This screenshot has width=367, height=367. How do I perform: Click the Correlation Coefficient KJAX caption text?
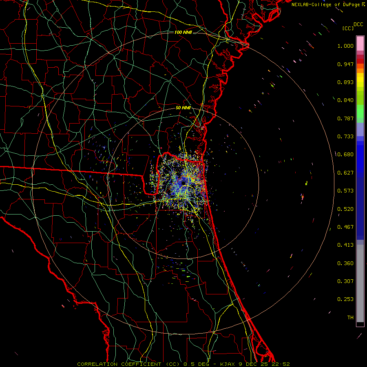point(183,364)
